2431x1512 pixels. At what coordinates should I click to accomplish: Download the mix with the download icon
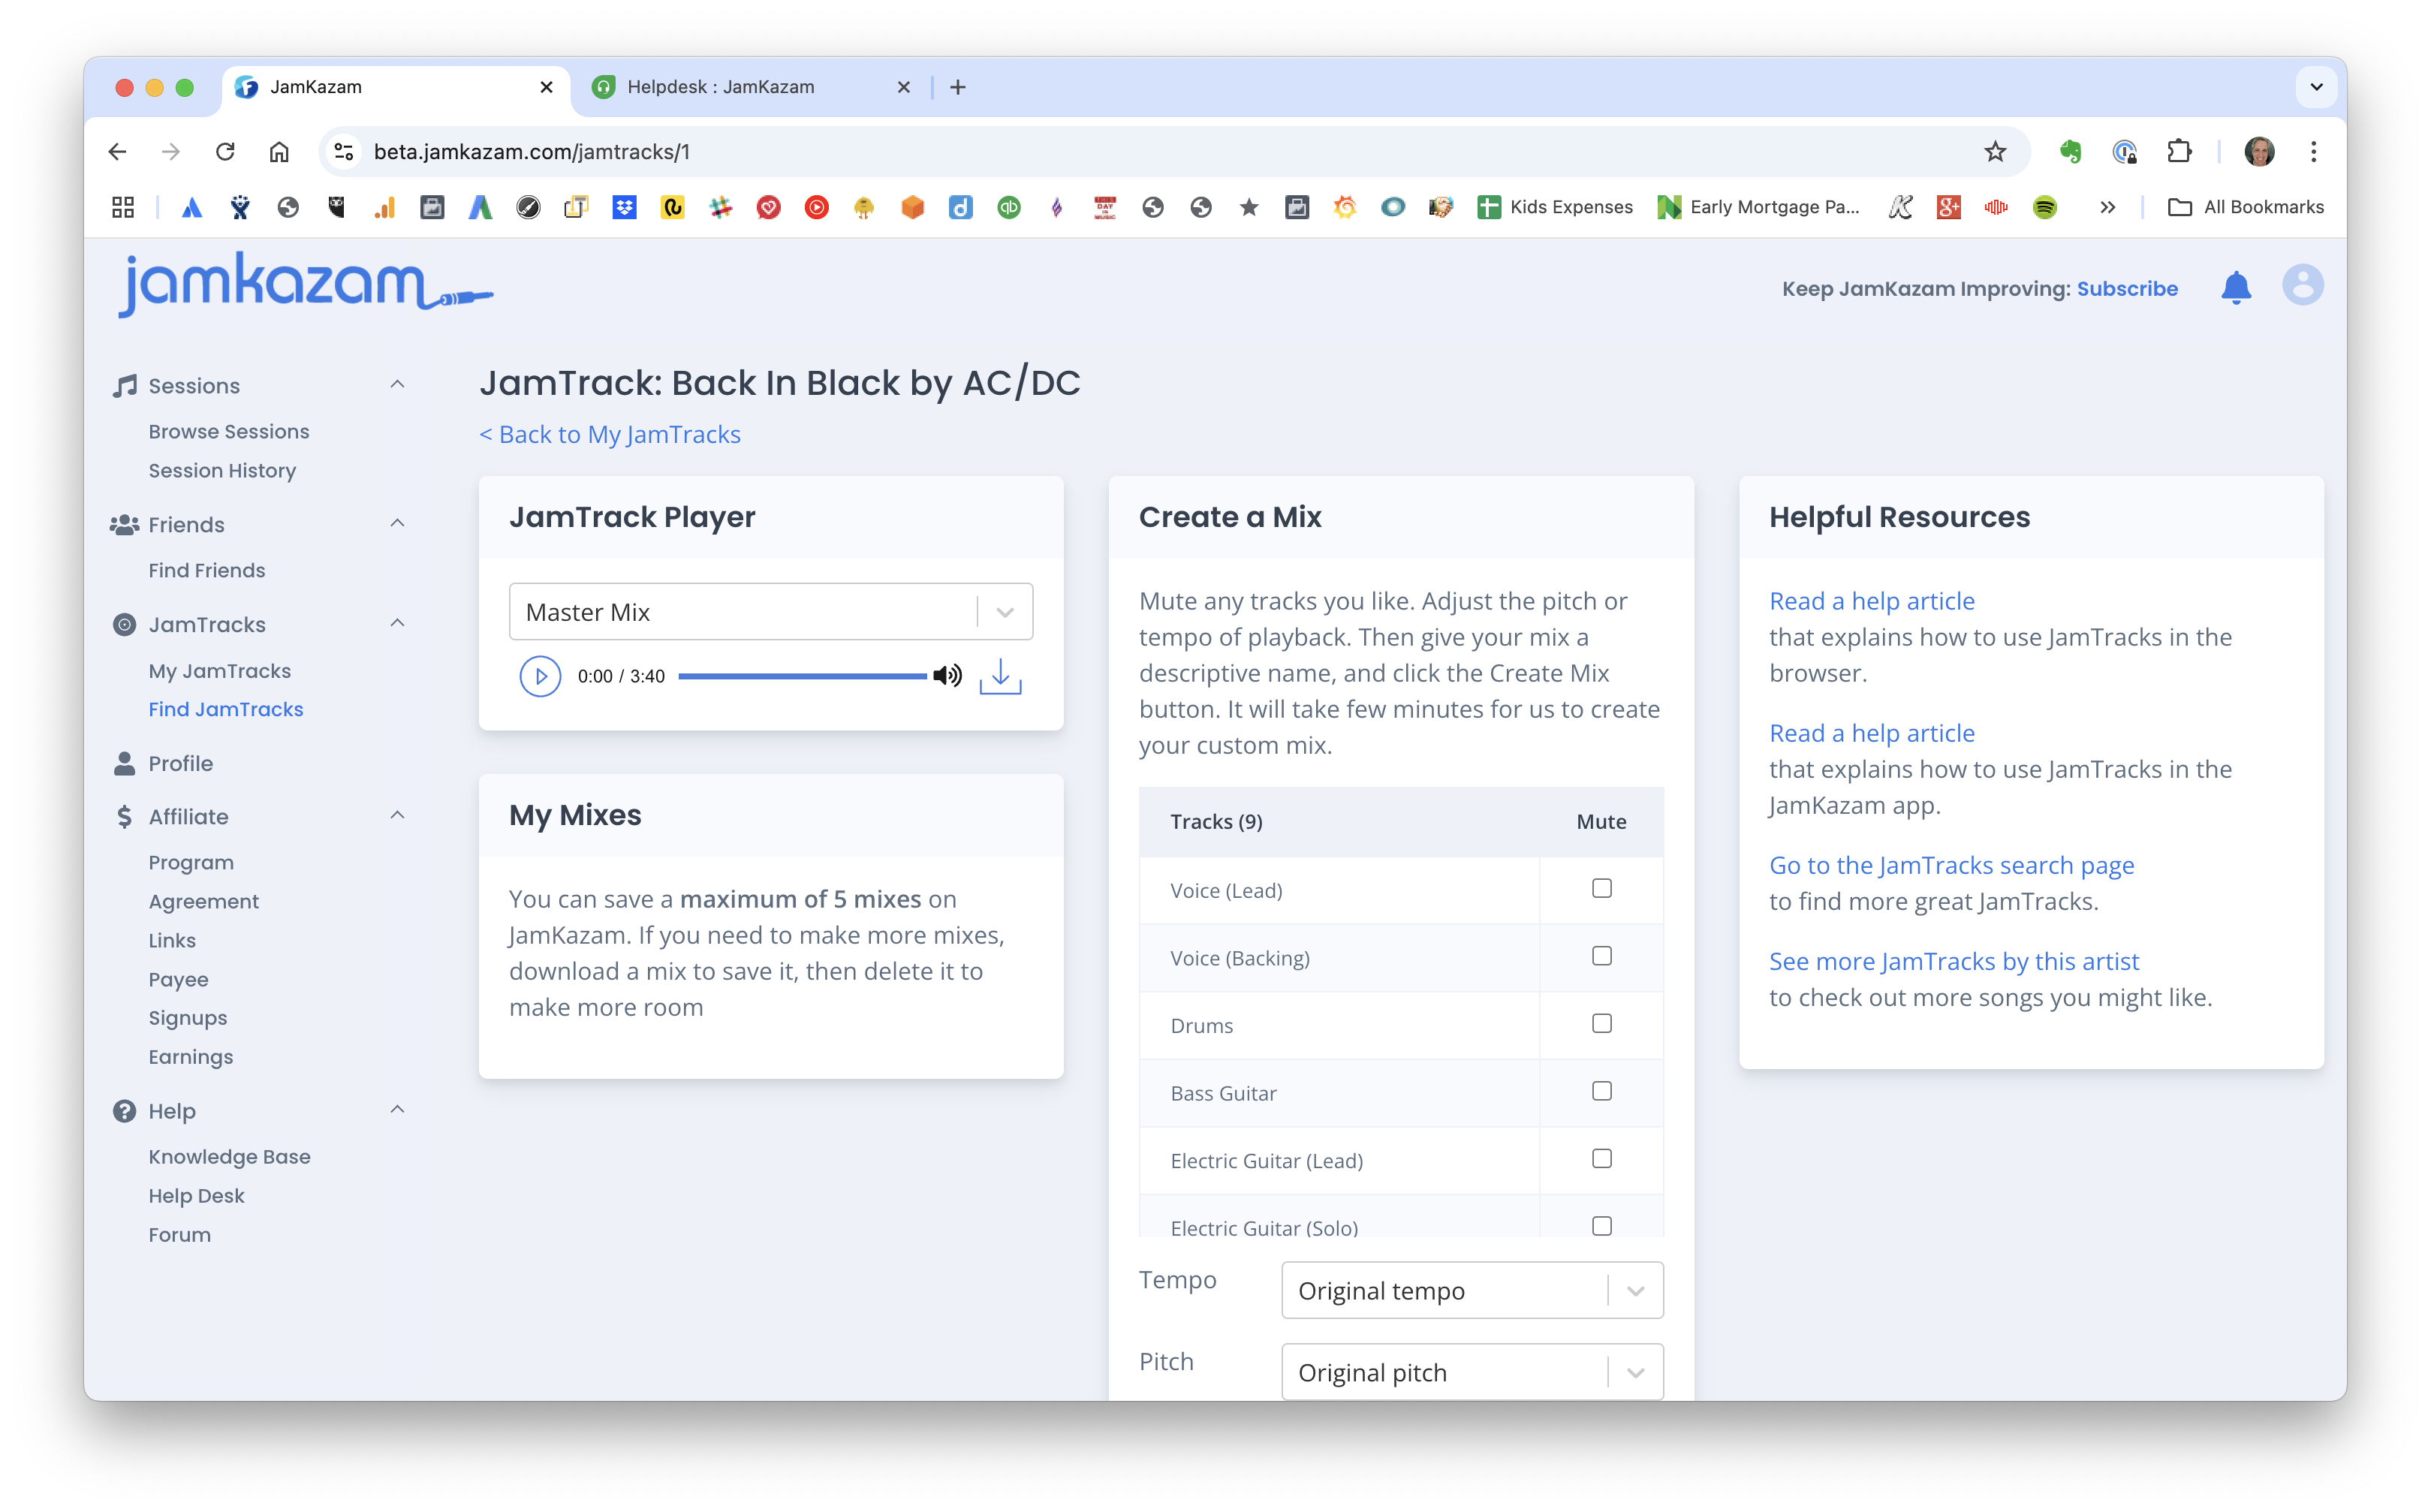(x=1000, y=677)
